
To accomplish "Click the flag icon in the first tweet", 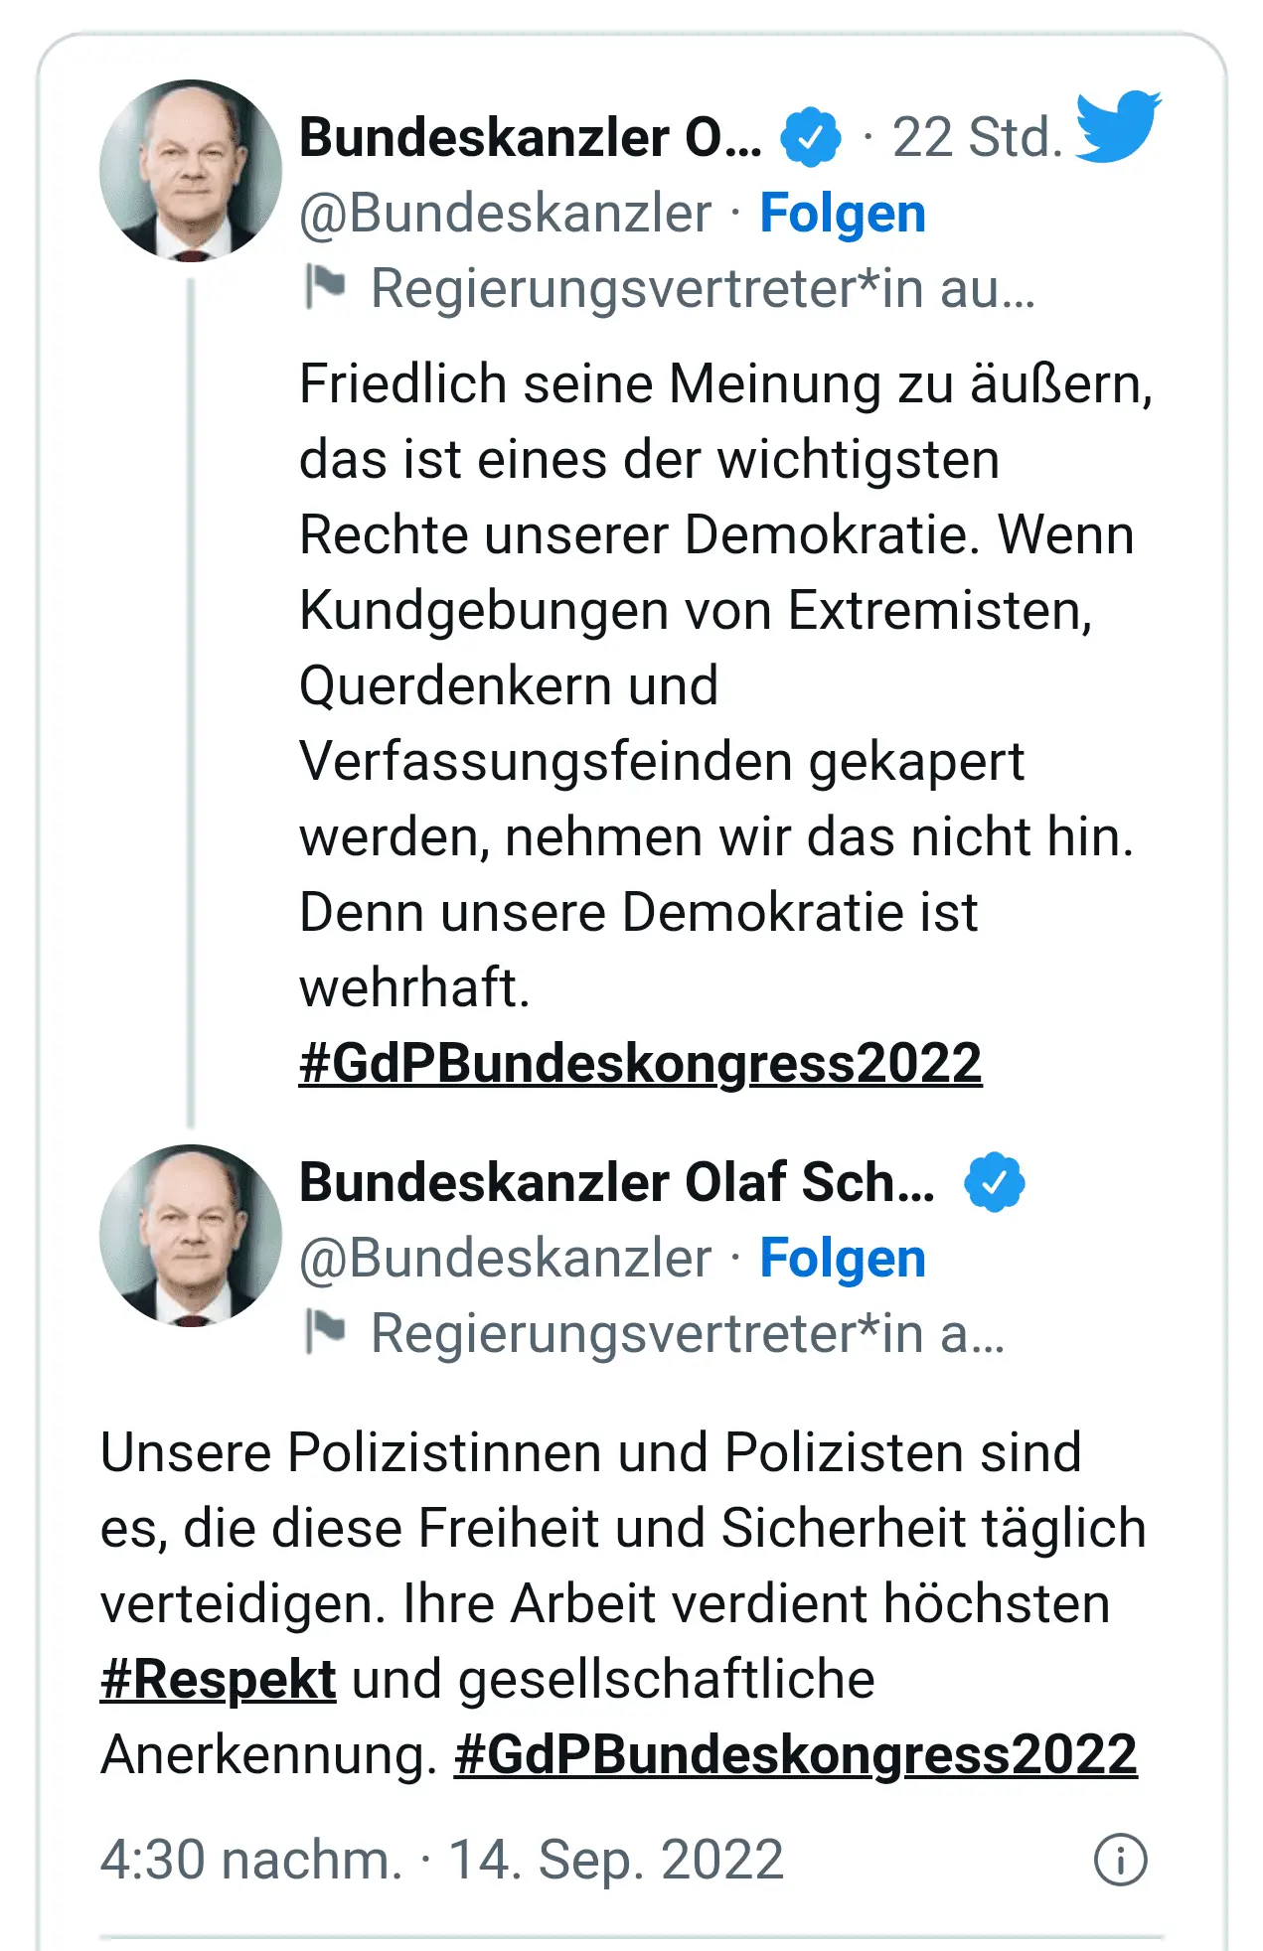I will 325,287.
